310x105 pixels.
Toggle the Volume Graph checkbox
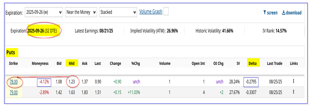[x=166, y=12]
